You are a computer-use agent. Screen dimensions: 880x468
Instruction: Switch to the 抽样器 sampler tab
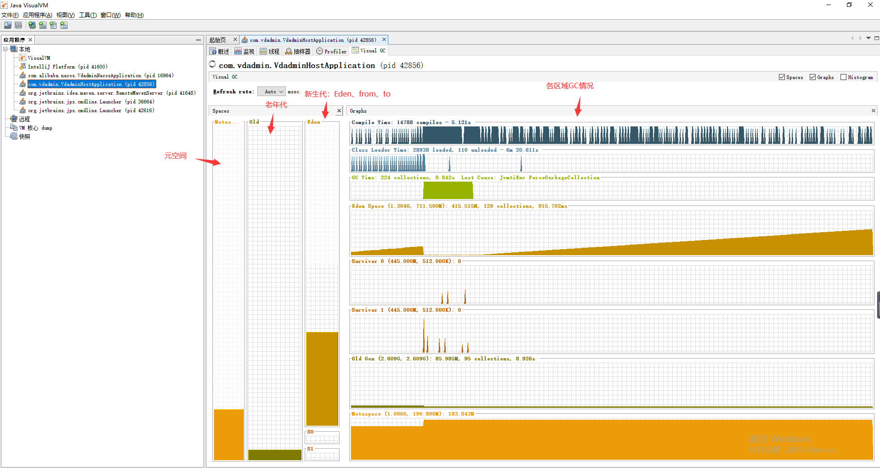[298, 51]
